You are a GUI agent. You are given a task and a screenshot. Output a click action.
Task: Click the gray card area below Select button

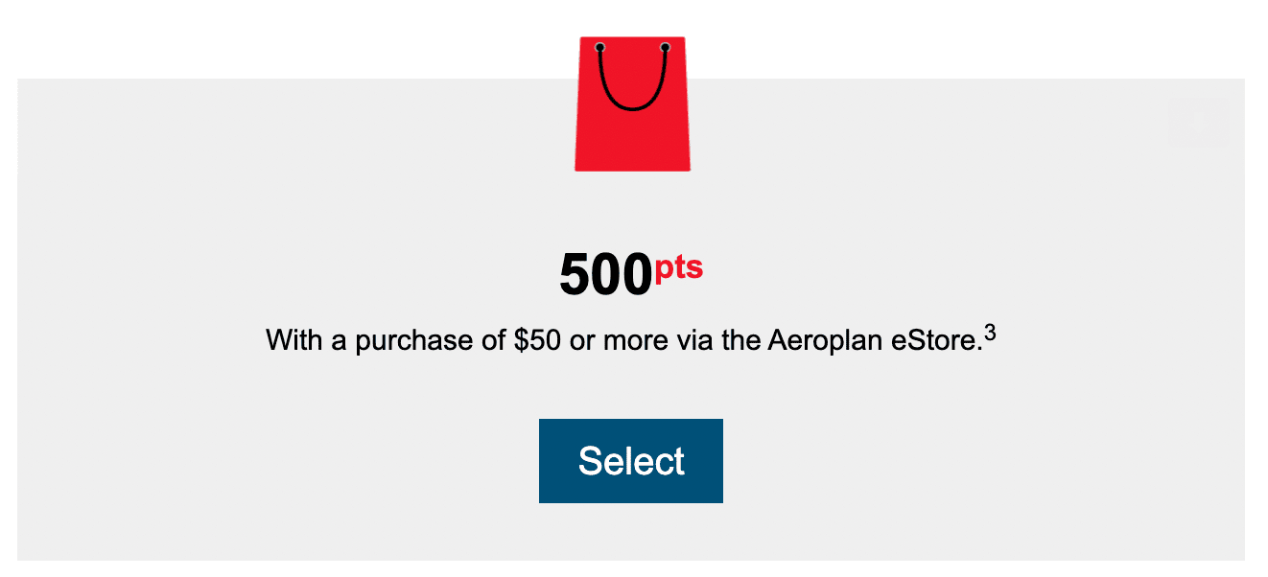pyautogui.click(x=631, y=533)
